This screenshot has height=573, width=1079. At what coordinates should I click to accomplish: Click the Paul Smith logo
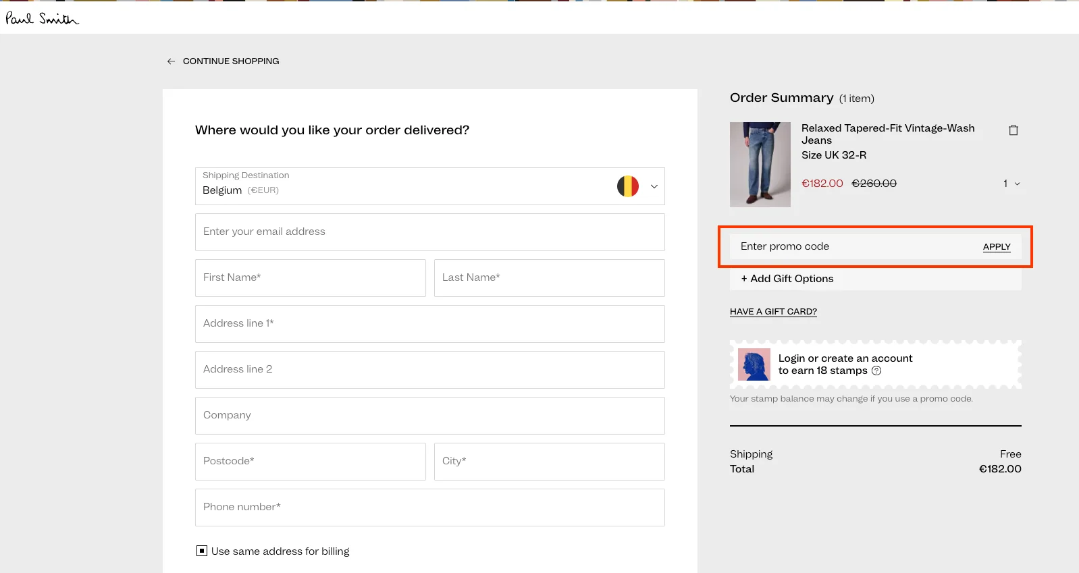tap(42, 18)
